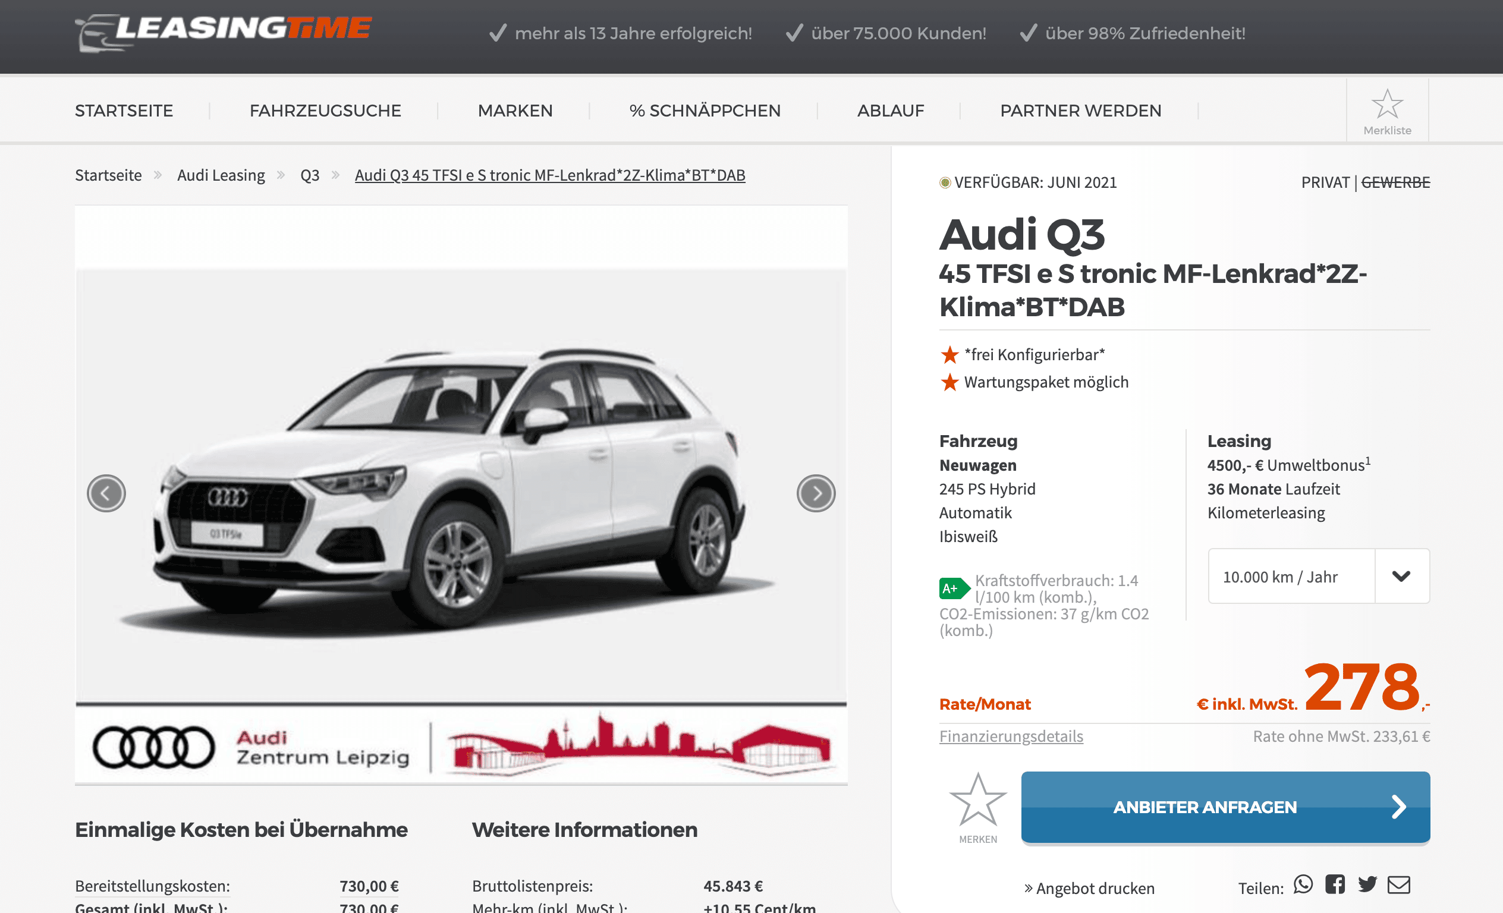The height and width of the screenshot is (913, 1503).
Task: Share offer via email envelope icon
Action: click(x=1399, y=884)
